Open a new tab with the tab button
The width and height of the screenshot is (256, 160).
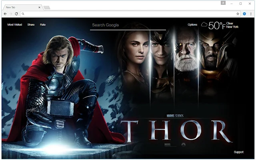(x=47, y=8)
